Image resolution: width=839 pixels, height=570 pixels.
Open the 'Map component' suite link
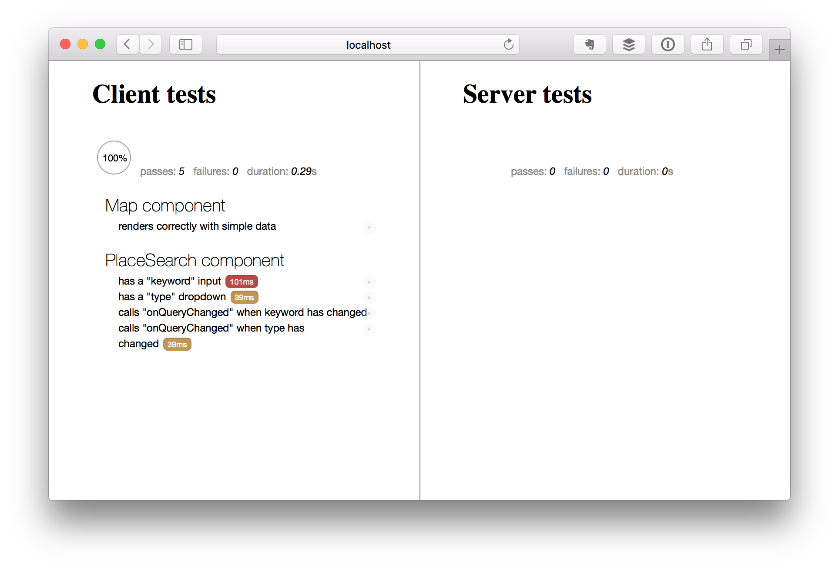coord(165,206)
